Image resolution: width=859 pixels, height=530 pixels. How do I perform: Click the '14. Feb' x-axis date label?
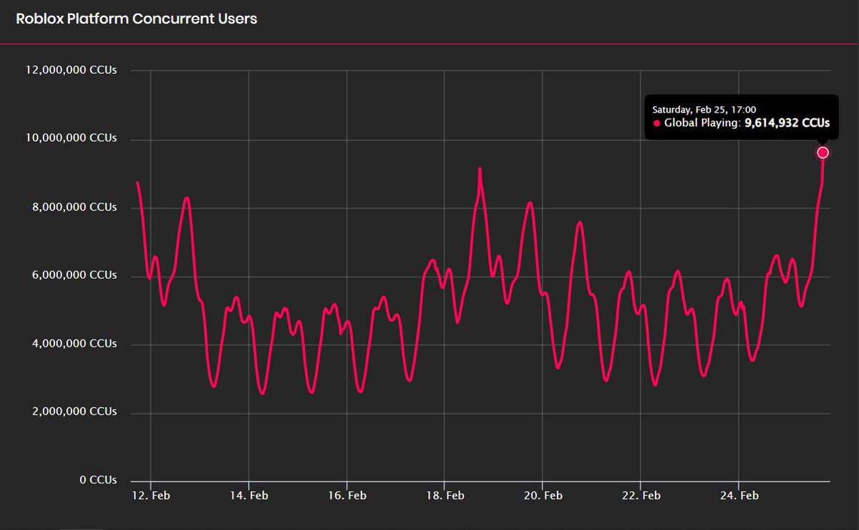[x=248, y=496]
